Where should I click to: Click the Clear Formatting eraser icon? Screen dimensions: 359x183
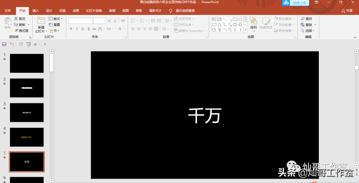(123, 21)
